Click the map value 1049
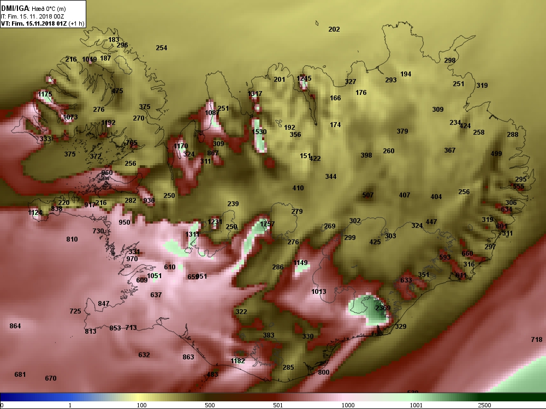546x409 pixels. (x=89, y=59)
